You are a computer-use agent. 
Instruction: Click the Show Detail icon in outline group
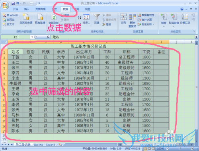coord(193,15)
